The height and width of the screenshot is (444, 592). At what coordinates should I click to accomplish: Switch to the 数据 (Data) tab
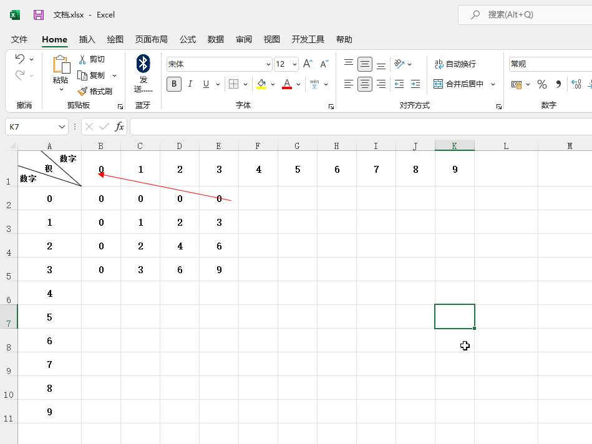(216, 39)
